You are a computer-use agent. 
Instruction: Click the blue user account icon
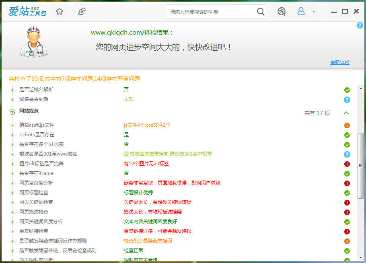[x=301, y=12]
